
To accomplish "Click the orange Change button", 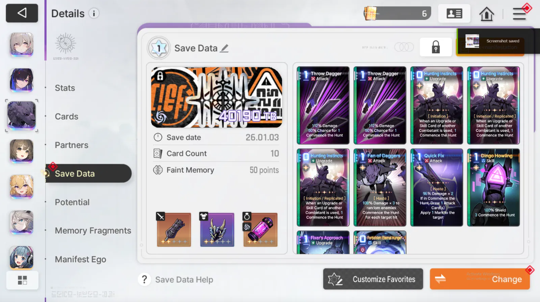I will coord(480,279).
